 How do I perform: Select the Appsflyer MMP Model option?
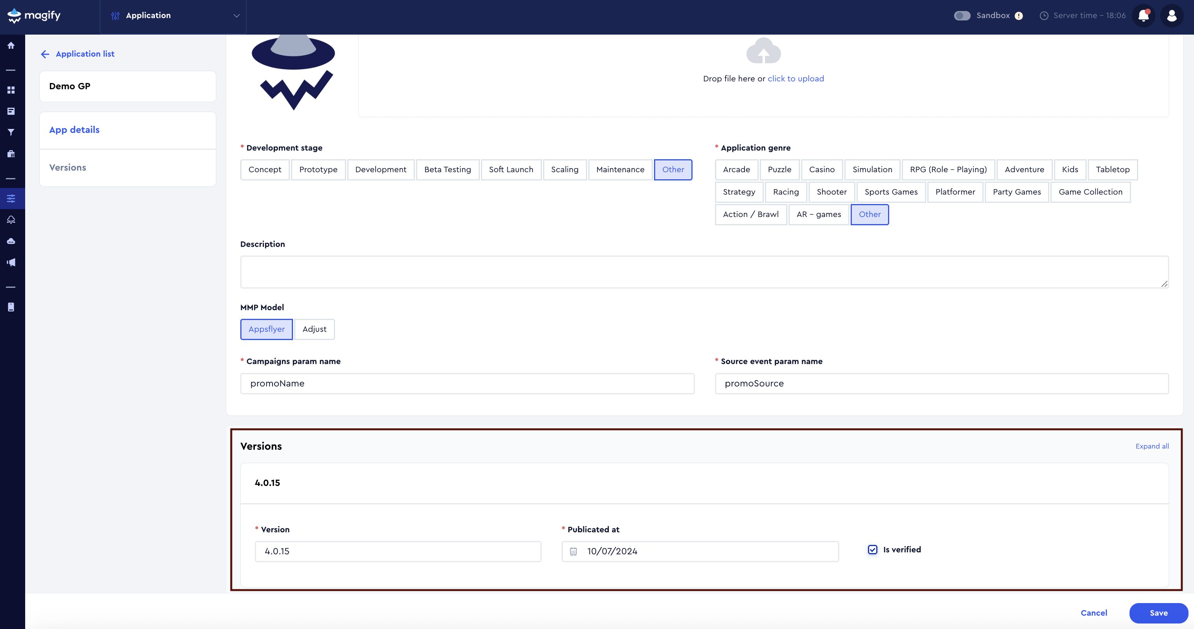pos(266,329)
